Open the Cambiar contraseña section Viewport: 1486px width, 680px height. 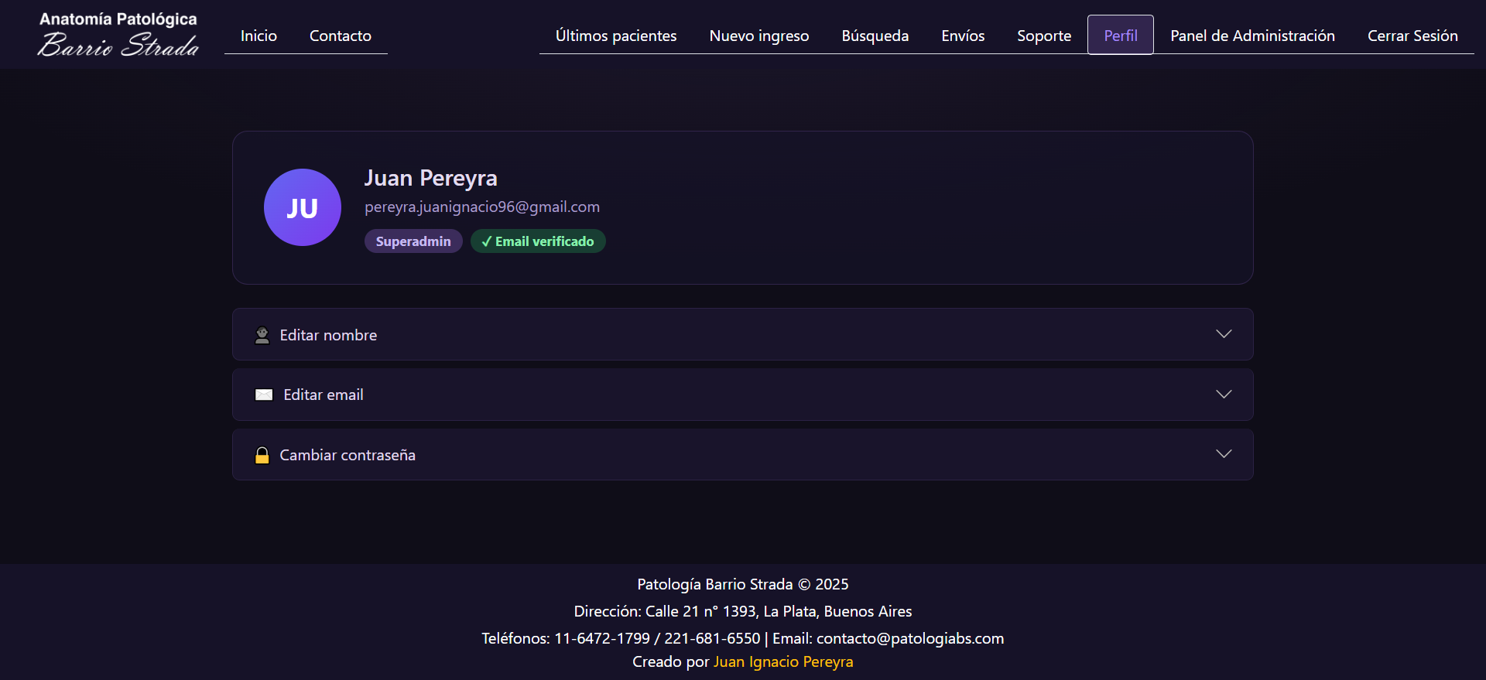pyautogui.click(x=348, y=455)
